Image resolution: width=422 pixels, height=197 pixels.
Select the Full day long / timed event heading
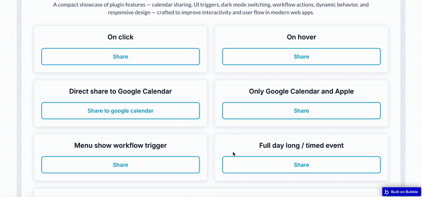(x=301, y=146)
